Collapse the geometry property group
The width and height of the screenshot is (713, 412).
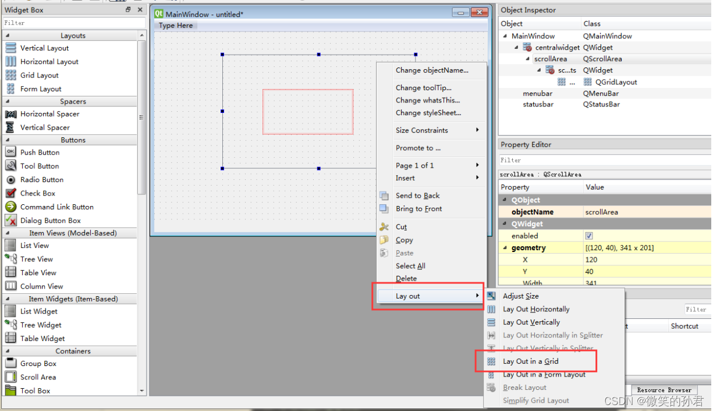pyautogui.click(x=505, y=247)
